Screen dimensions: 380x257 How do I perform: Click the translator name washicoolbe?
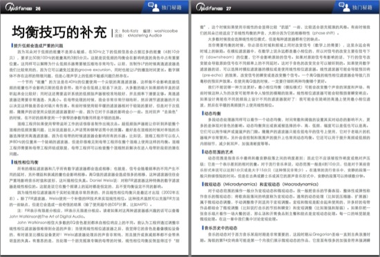click(x=166, y=31)
